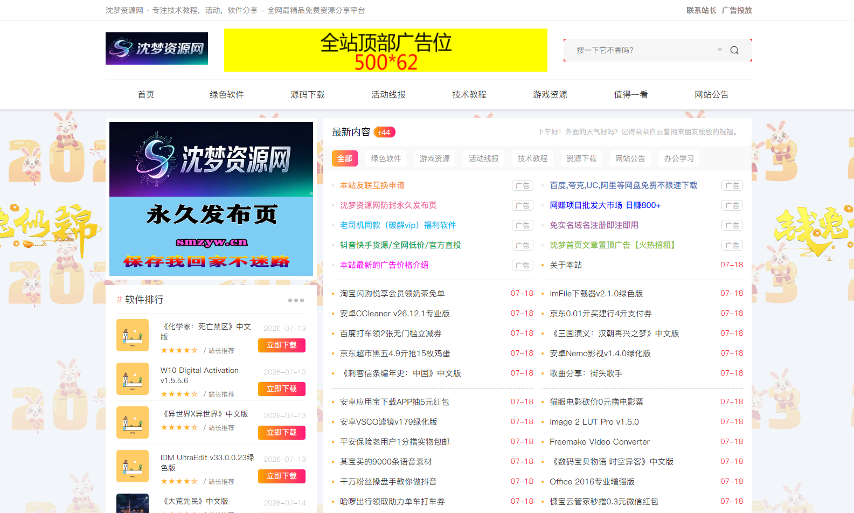854x513 pixels.
Task: Go to 首页 in the navigation bar
Action: coord(146,95)
